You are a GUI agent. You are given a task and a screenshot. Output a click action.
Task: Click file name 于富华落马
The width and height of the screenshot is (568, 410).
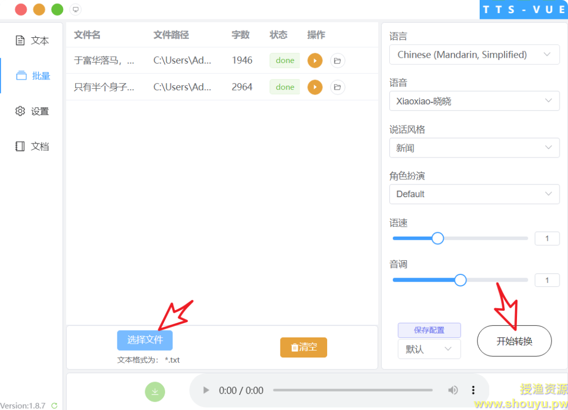(104, 60)
